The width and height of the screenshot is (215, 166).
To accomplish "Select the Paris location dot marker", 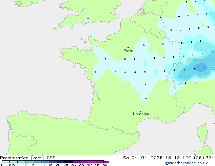I will click(128, 47).
